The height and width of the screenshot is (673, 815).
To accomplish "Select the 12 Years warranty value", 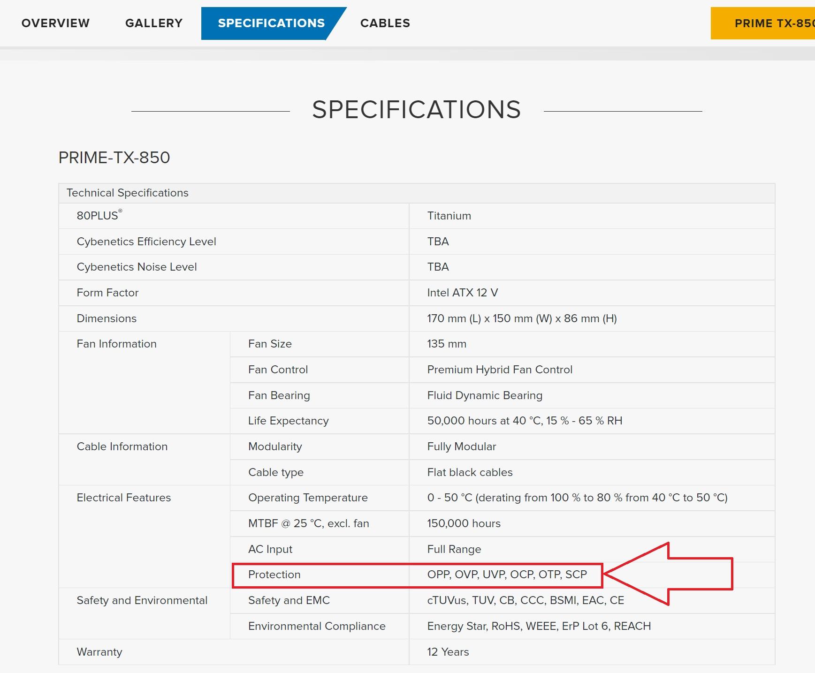I will click(448, 652).
